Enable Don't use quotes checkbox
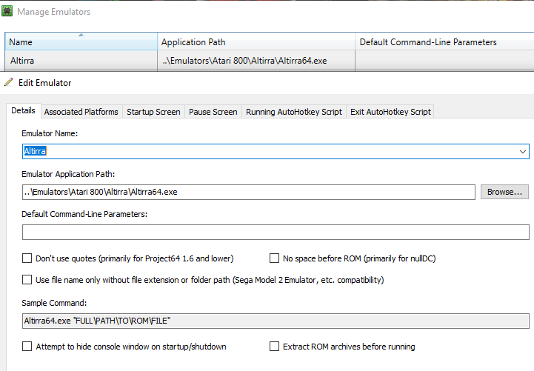Image resolution: width=534 pixels, height=371 pixels. coord(27,258)
